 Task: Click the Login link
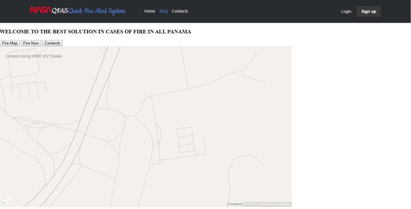click(346, 11)
